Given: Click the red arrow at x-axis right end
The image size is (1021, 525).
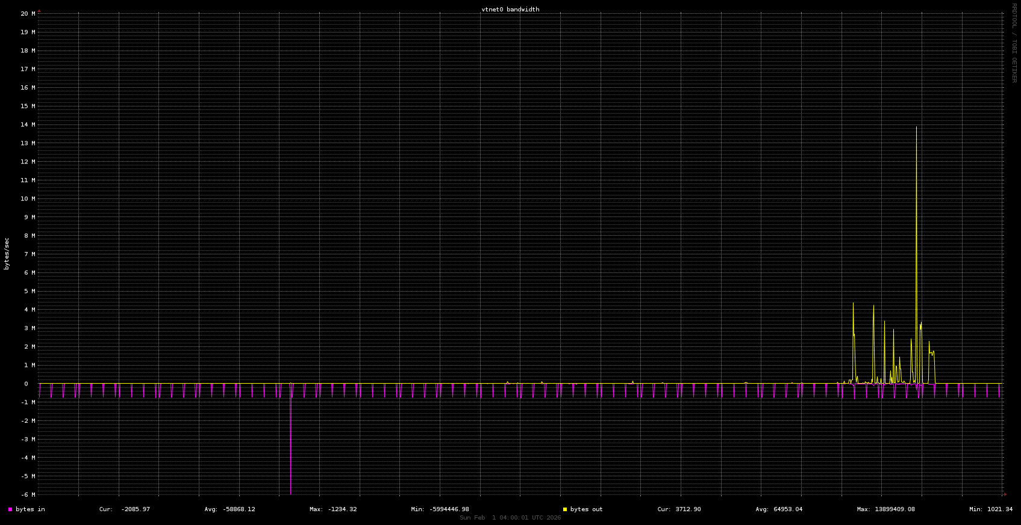Looking at the screenshot, I should (1005, 494).
